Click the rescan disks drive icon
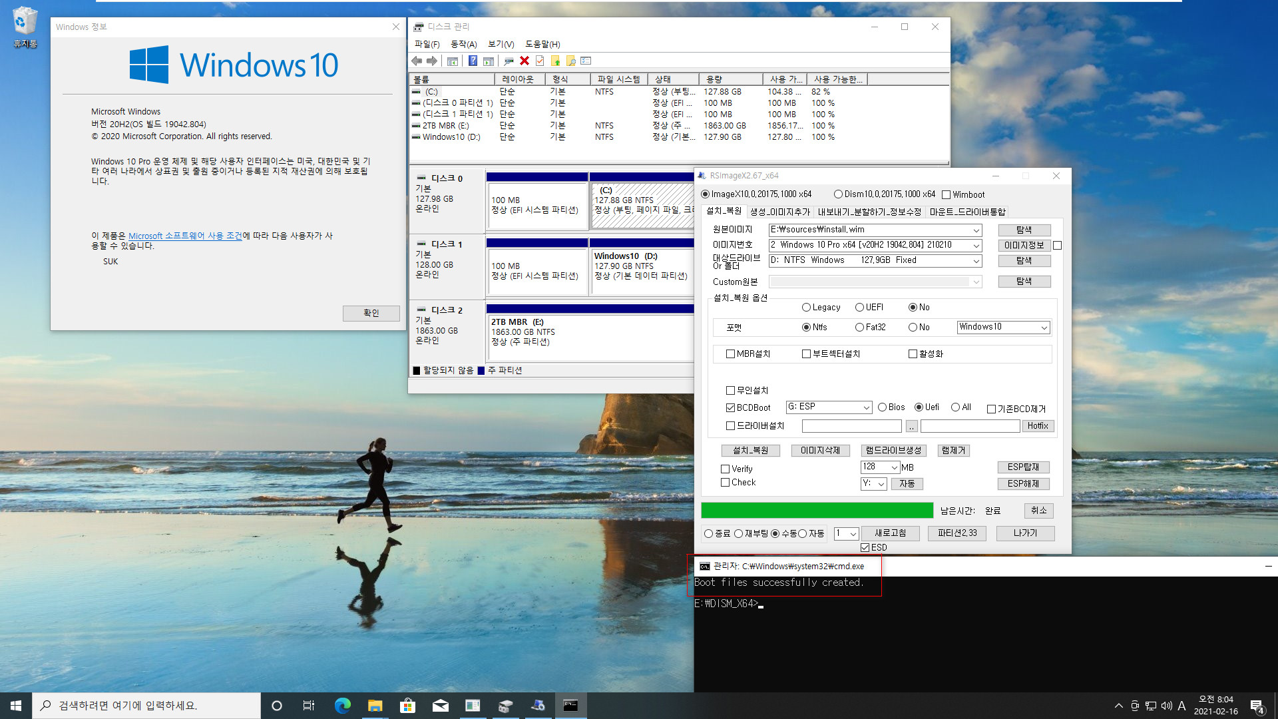Image resolution: width=1278 pixels, height=719 pixels. 509,61
